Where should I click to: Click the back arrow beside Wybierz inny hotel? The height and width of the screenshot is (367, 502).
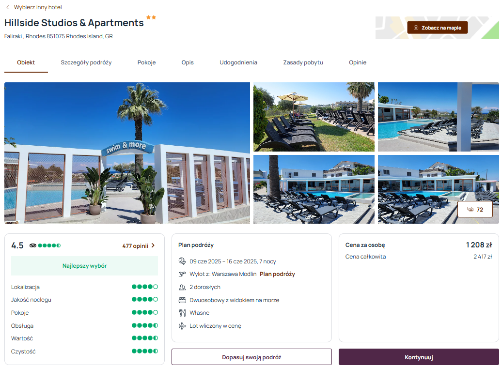(8, 7)
